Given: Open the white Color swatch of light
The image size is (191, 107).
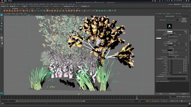Looking at the screenshot, I should click(170, 32).
